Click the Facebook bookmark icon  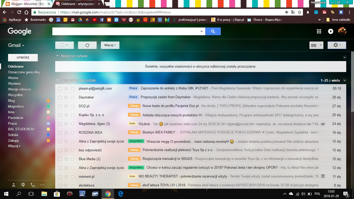[102, 20]
